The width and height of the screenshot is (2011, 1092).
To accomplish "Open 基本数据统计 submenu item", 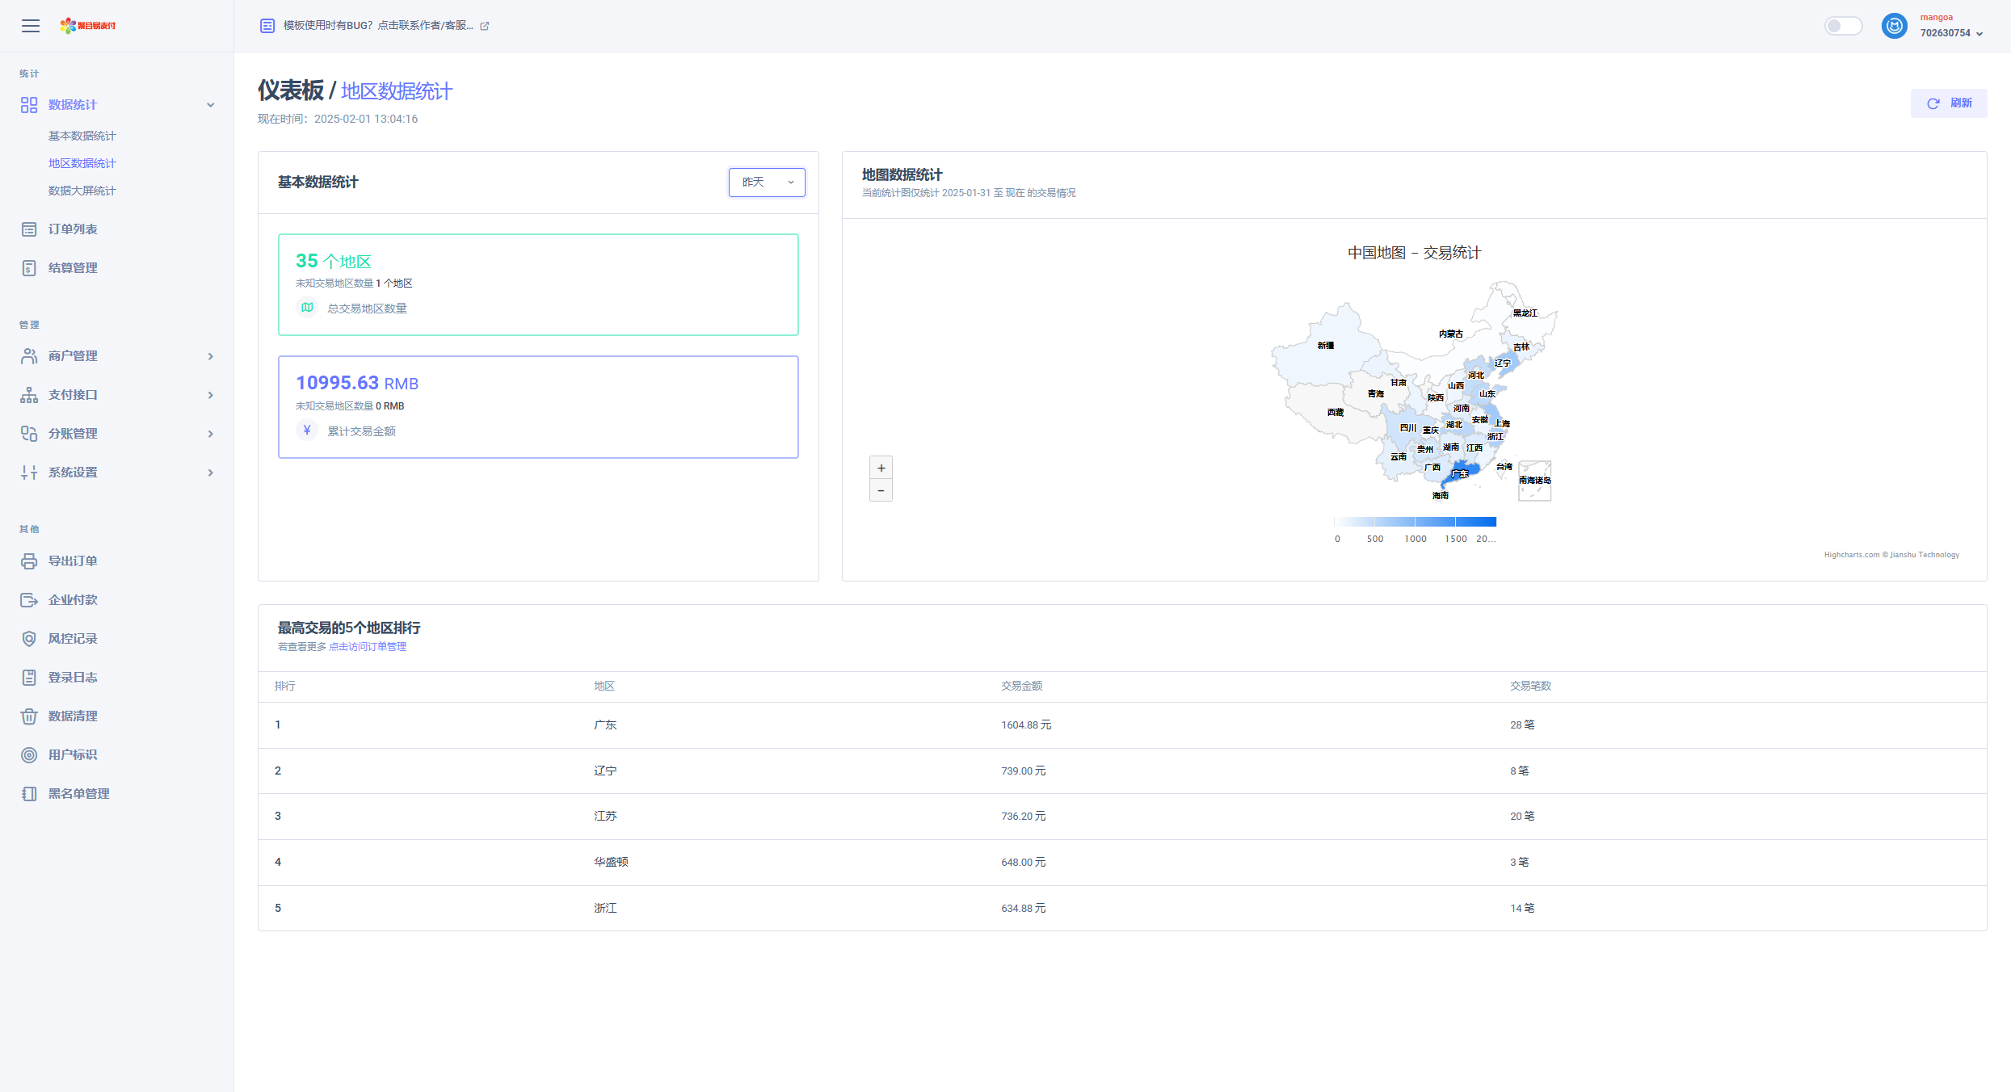I will pos(82,136).
